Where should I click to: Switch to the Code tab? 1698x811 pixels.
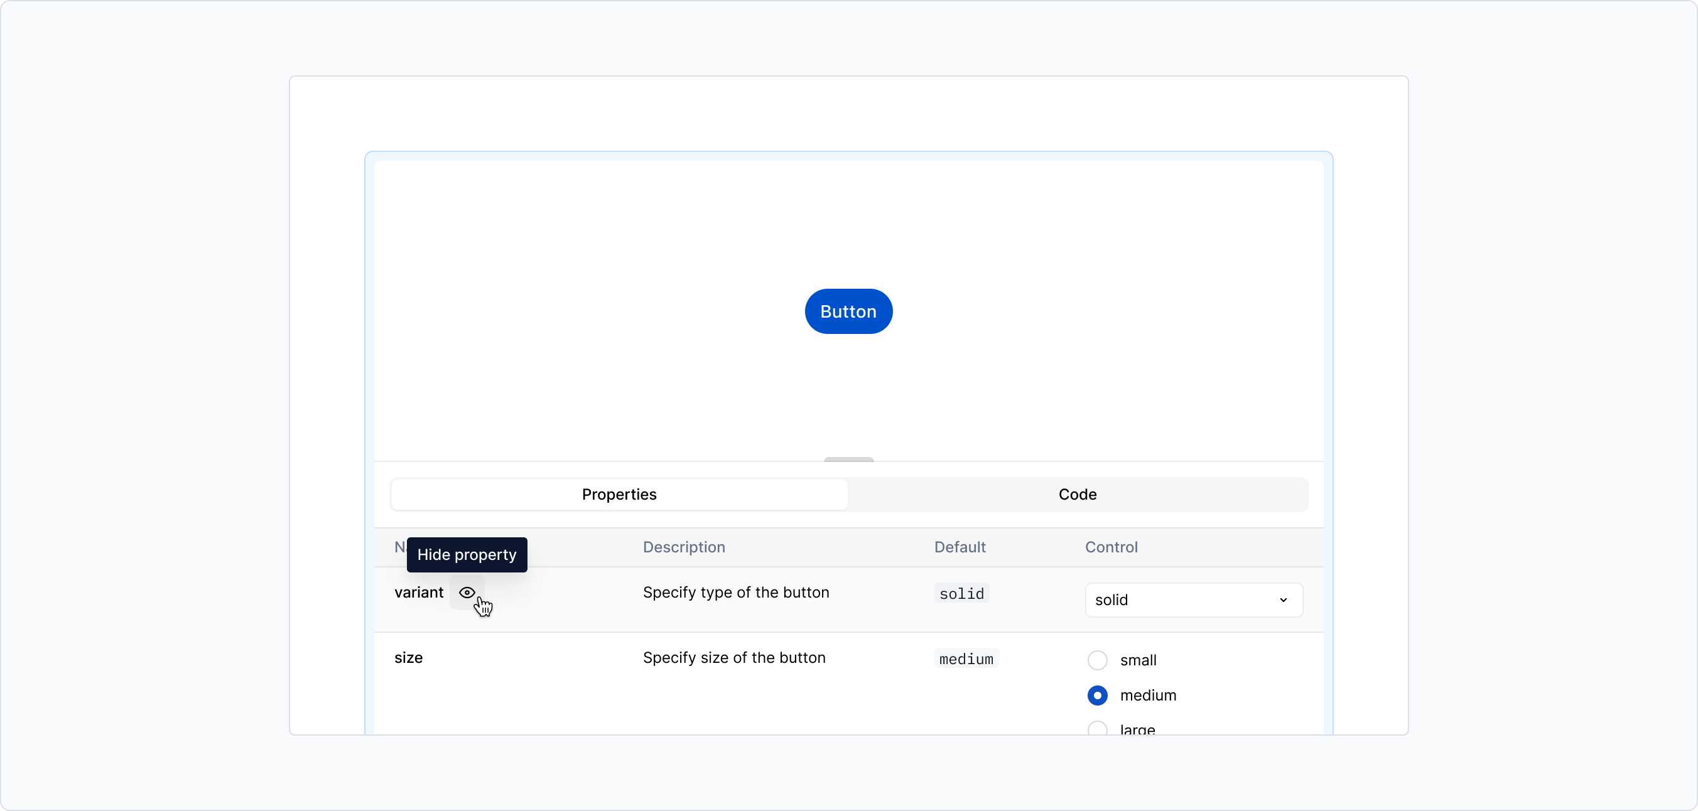pos(1078,494)
